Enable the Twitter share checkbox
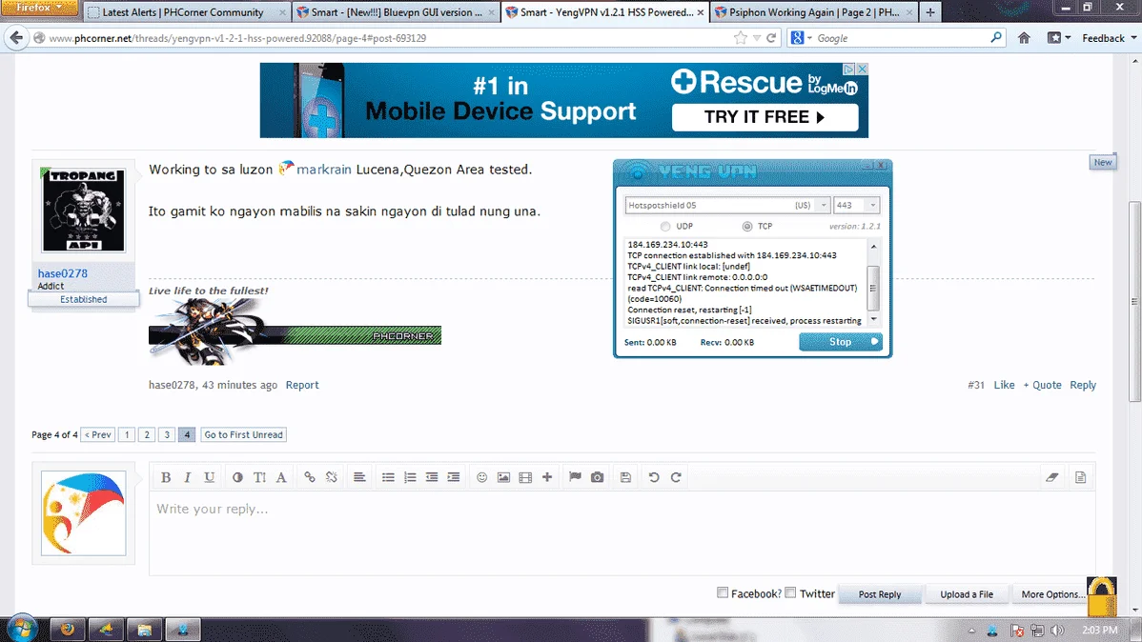This screenshot has width=1142, height=642. click(790, 592)
